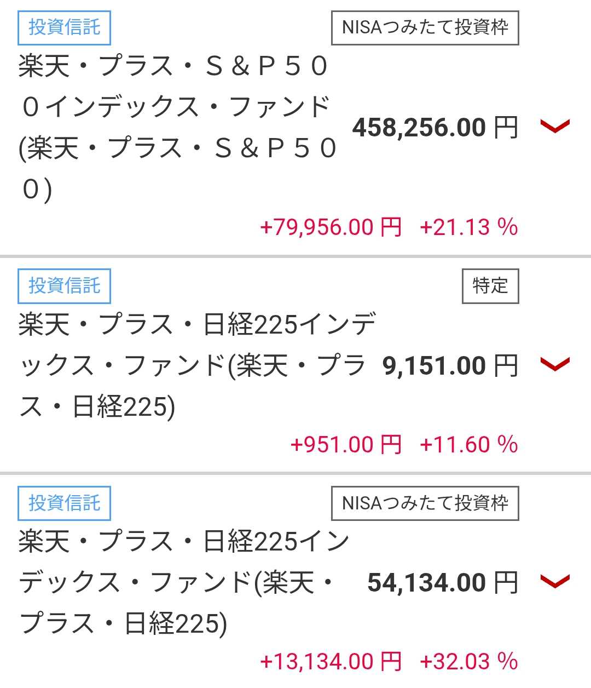Click the 投資信託 tag above the S&P500 fund
Viewport: 591px width, 688px height.
[64, 27]
